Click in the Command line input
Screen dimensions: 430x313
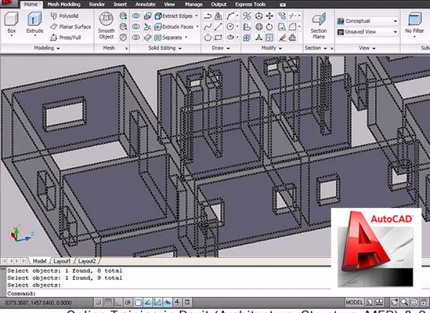click(175, 294)
